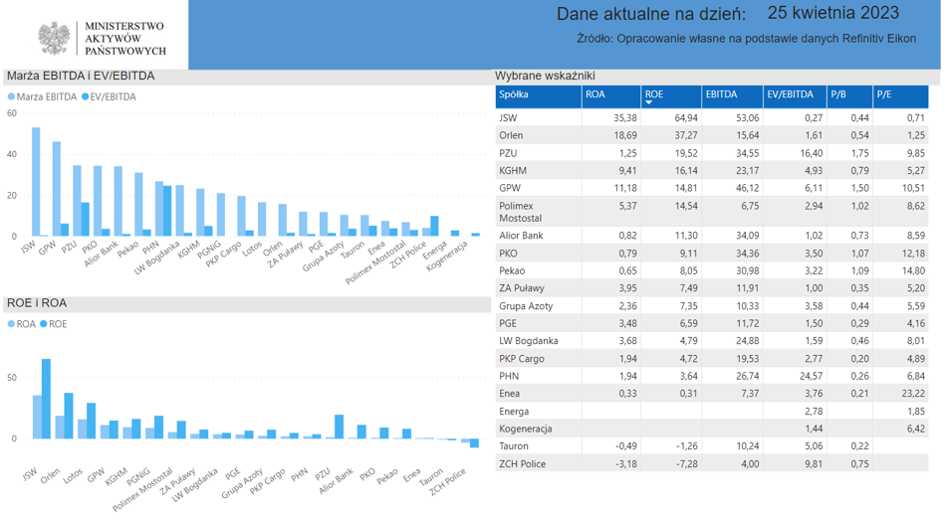Screen dimensions: 944x520
Task: Click the EV/EBITDA legend dot
Action: [85, 96]
